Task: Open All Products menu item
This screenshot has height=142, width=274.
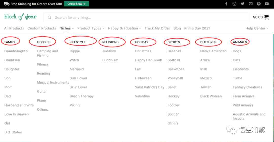Action: click(14, 28)
